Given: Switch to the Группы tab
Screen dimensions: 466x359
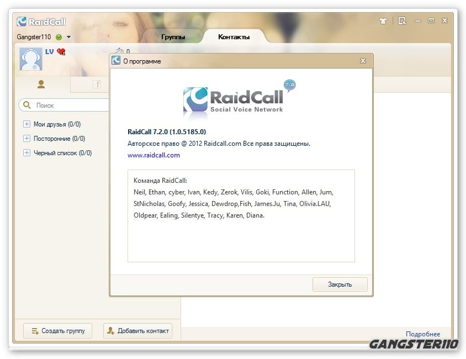Looking at the screenshot, I should tap(173, 37).
